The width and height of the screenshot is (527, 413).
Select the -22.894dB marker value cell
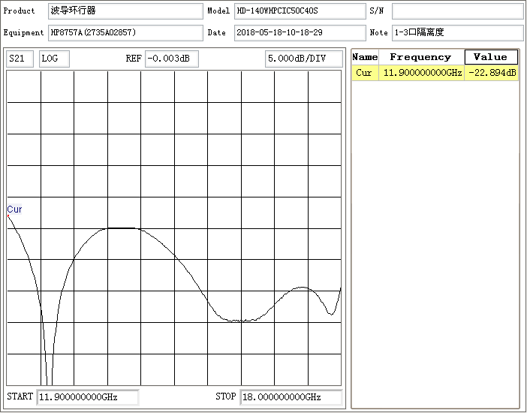(492, 73)
